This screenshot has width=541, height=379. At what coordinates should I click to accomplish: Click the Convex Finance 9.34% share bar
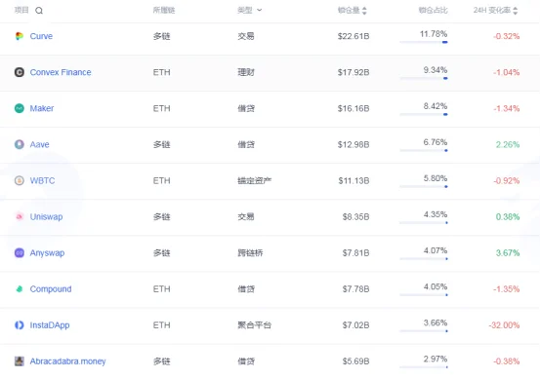[424, 78]
